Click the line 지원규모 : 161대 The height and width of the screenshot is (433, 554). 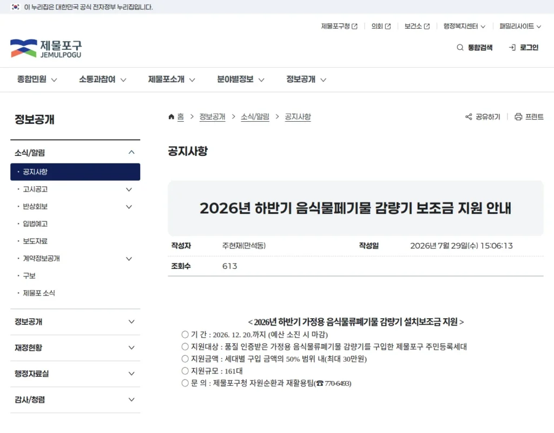(212, 371)
